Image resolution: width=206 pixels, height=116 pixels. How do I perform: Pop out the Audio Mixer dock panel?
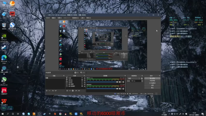pyautogui.click(x=125, y=76)
